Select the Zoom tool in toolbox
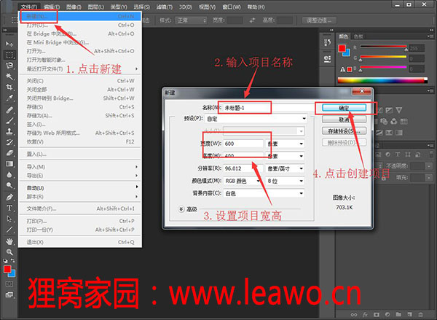This screenshot has width=437, height=320. click(9, 252)
